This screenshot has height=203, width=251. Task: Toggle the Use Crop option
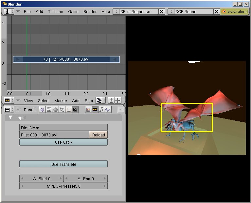pyautogui.click(x=63, y=142)
